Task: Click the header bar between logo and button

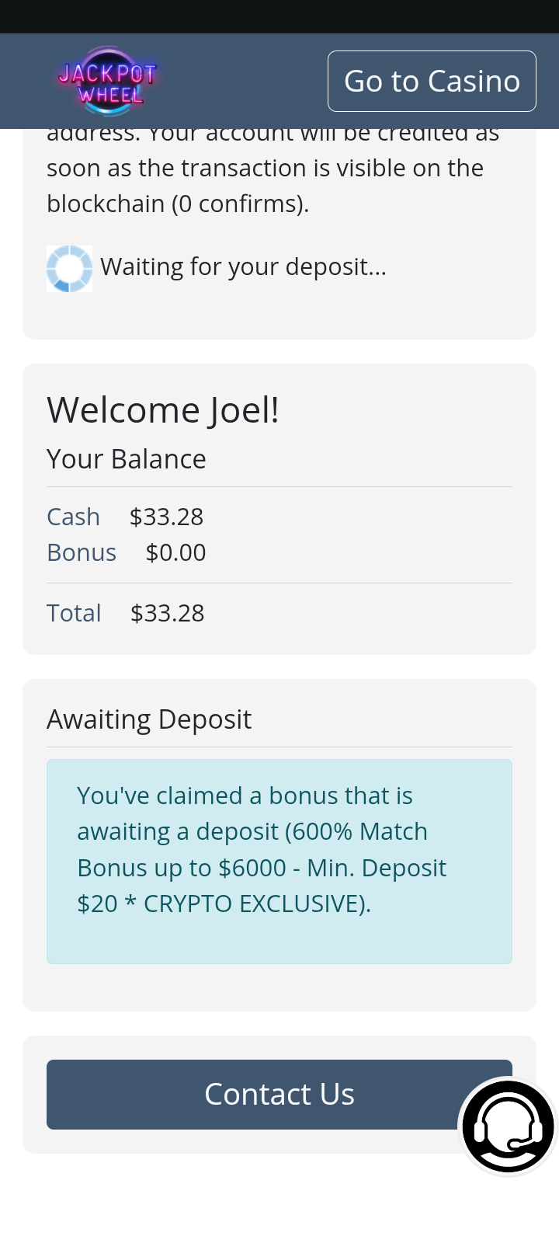Action: coord(242,82)
